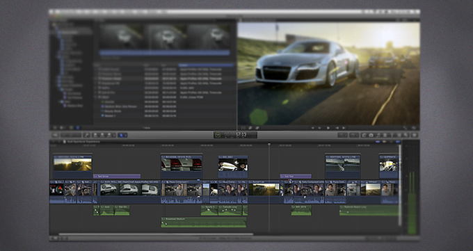
Task: Switch event browser to filmstrip view
Action: pyautogui.click(x=71, y=128)
